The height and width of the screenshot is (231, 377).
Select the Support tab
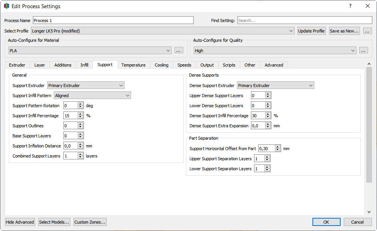point(105,65)
